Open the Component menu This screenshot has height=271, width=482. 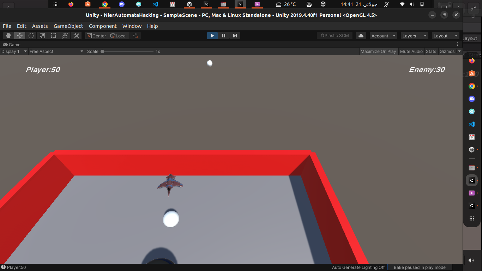[x=103, y=26]
